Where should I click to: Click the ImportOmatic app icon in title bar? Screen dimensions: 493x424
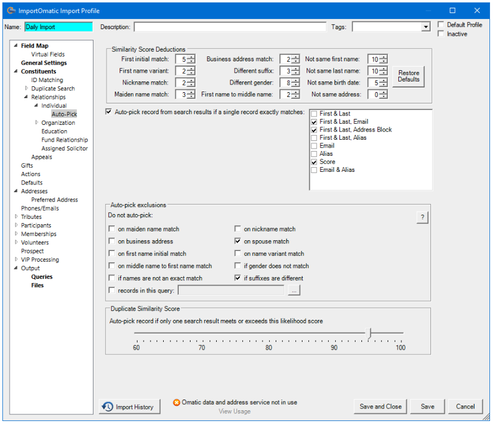tap(11, 10)
